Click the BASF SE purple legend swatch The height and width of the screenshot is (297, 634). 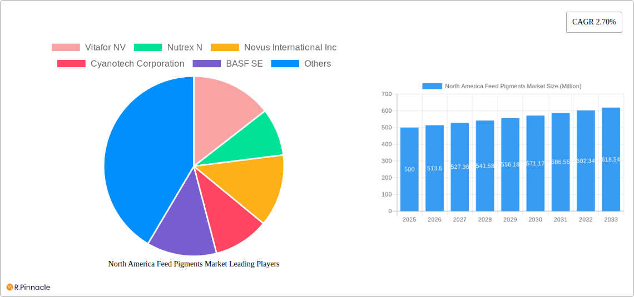click(x=207, y=64)
